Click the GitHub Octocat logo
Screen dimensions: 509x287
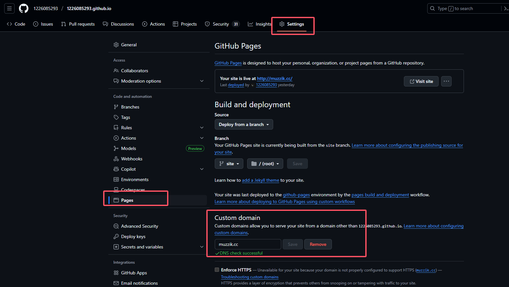pyautogui.click(x=24, y=8)
